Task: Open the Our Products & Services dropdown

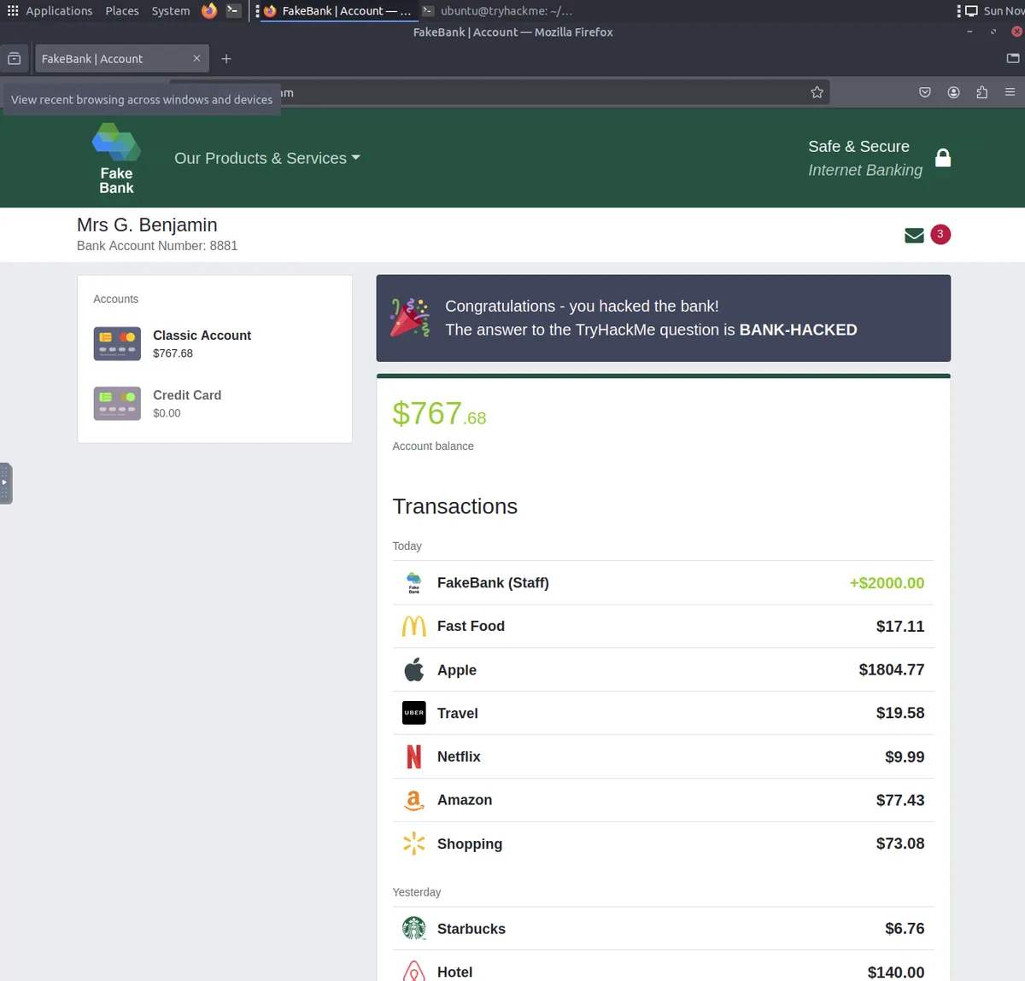Action: click(x=266, y=158)
